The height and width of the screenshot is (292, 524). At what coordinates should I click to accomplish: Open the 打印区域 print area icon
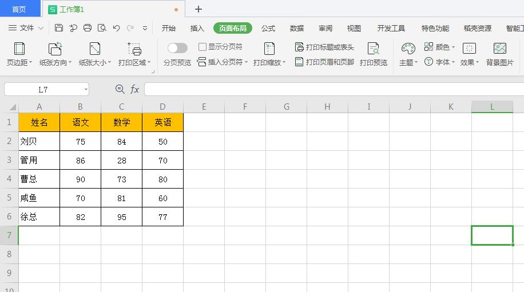point(134,49)
